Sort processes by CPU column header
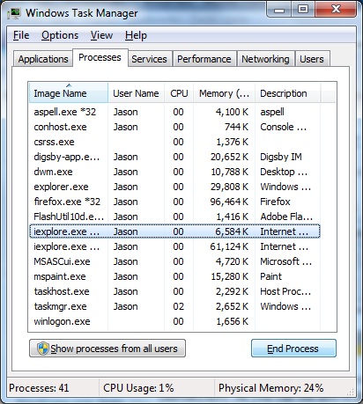363x404 pixels. tap(179, 93)
